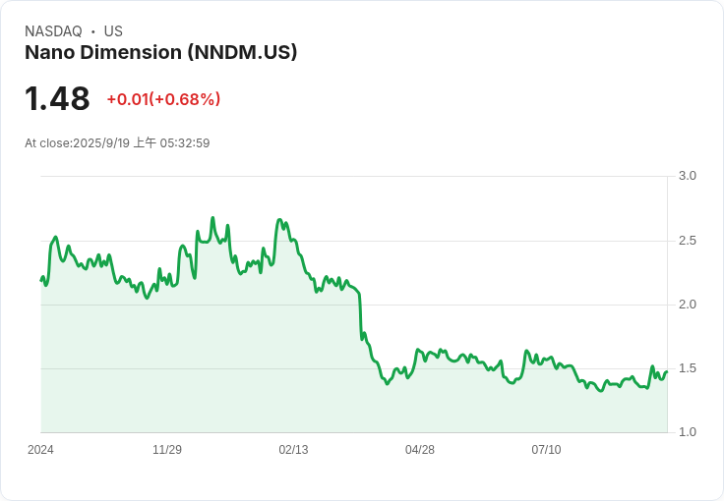
Task: Select the +0.01(+0.68%) price change
Action: [x=163, y=99]
